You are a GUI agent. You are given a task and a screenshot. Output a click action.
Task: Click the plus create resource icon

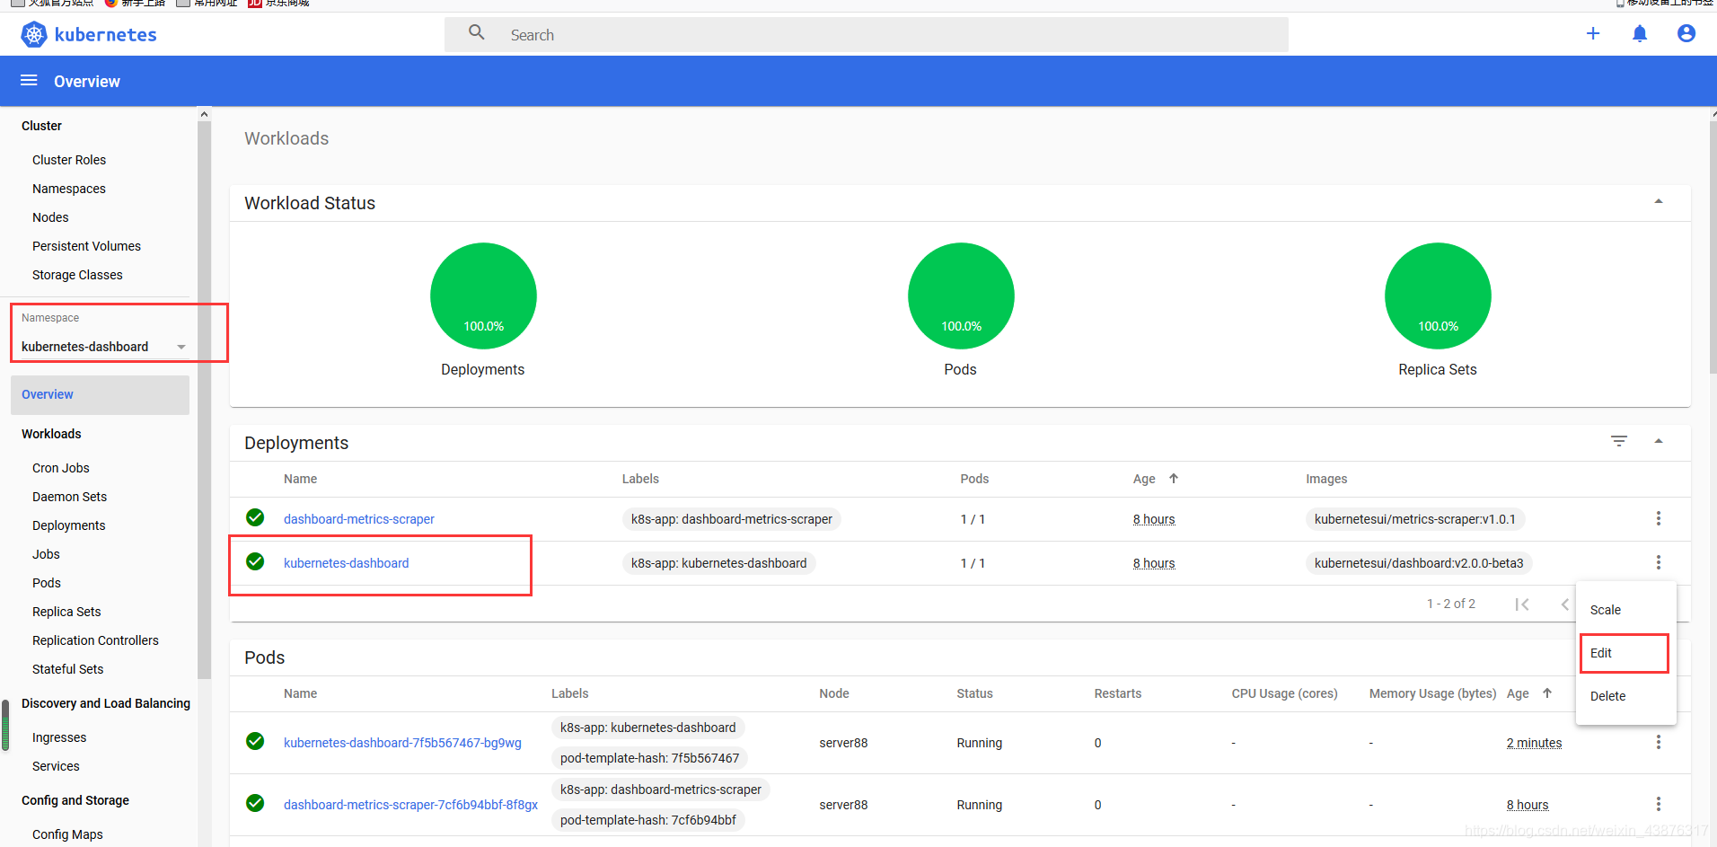tap(1593, 33)
